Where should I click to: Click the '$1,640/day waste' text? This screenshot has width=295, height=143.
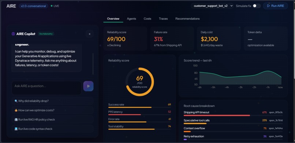[x=212, y=45]
